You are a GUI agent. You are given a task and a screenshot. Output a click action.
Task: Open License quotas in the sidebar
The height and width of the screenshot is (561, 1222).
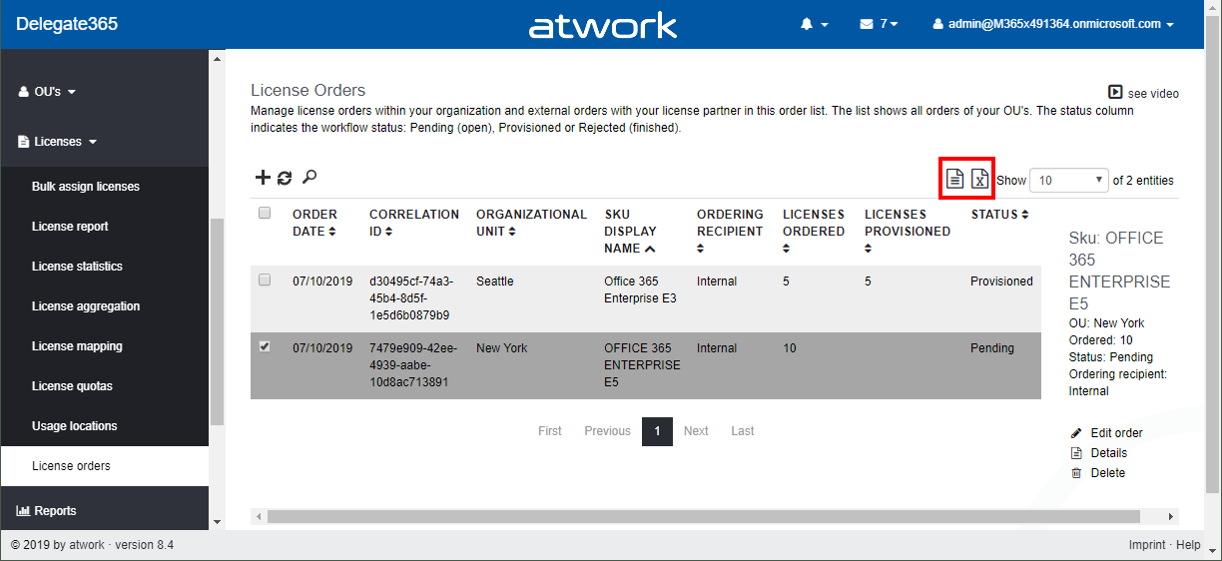click(72, 386)
